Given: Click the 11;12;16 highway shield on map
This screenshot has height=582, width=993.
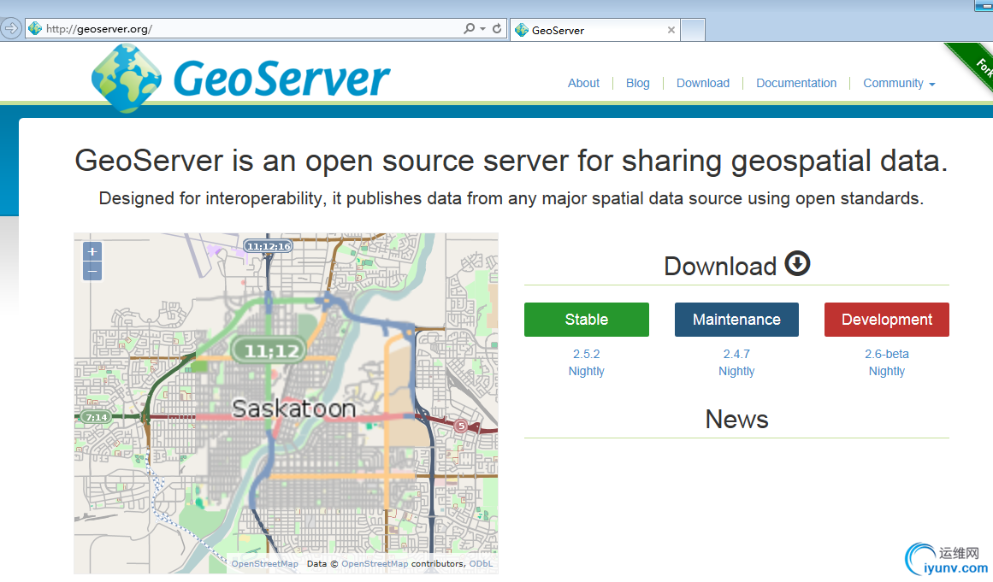Looking at the screenshot, I should click(269, 246).
